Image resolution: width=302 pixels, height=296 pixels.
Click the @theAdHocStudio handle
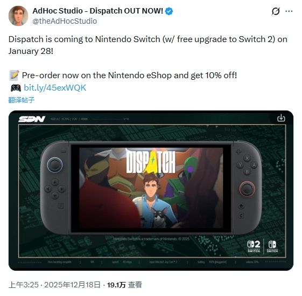click(65, 21)
